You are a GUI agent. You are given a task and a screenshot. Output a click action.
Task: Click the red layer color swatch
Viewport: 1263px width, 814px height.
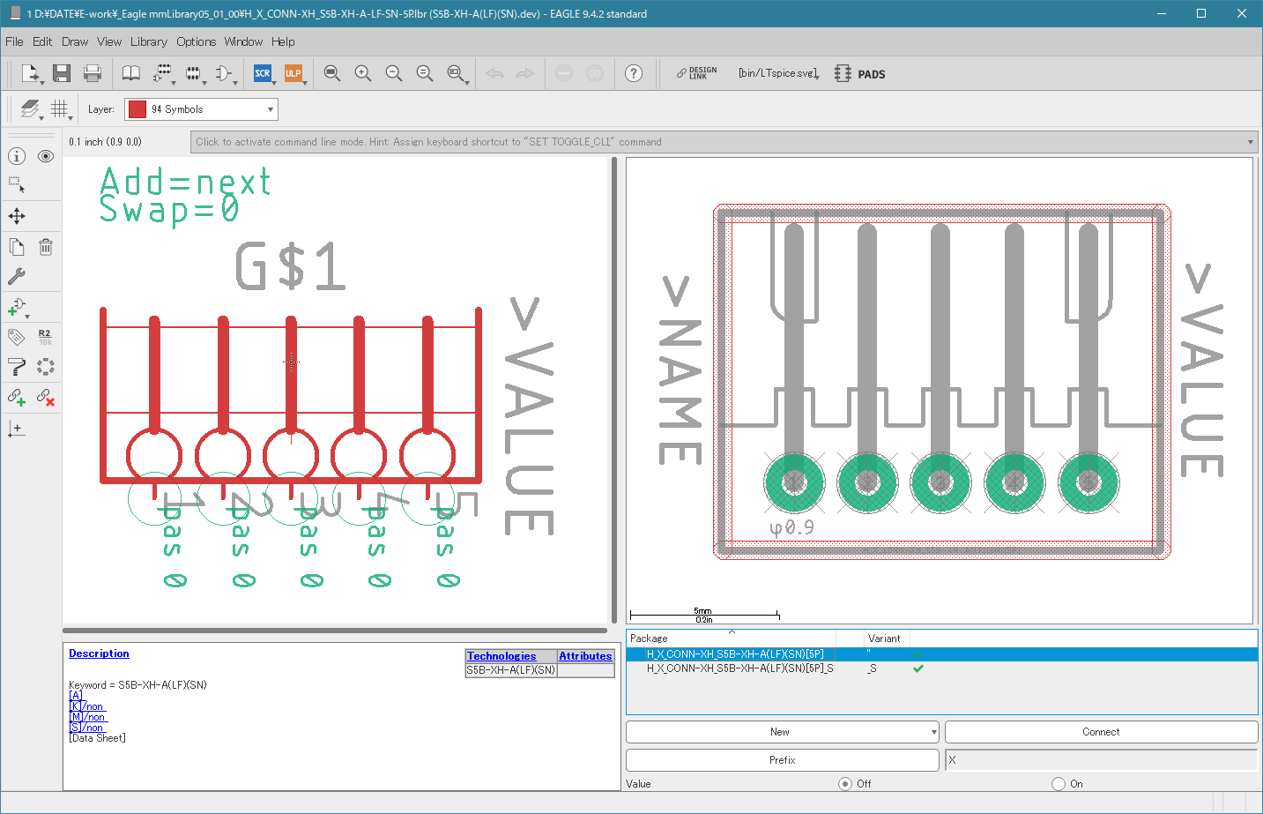137,109
